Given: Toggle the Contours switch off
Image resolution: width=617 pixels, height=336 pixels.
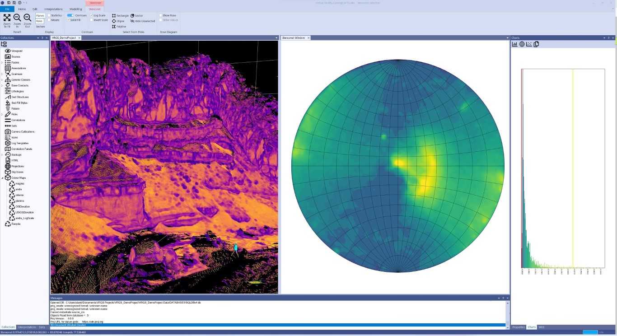Looking at the screenshot, I should pos(71,15).
